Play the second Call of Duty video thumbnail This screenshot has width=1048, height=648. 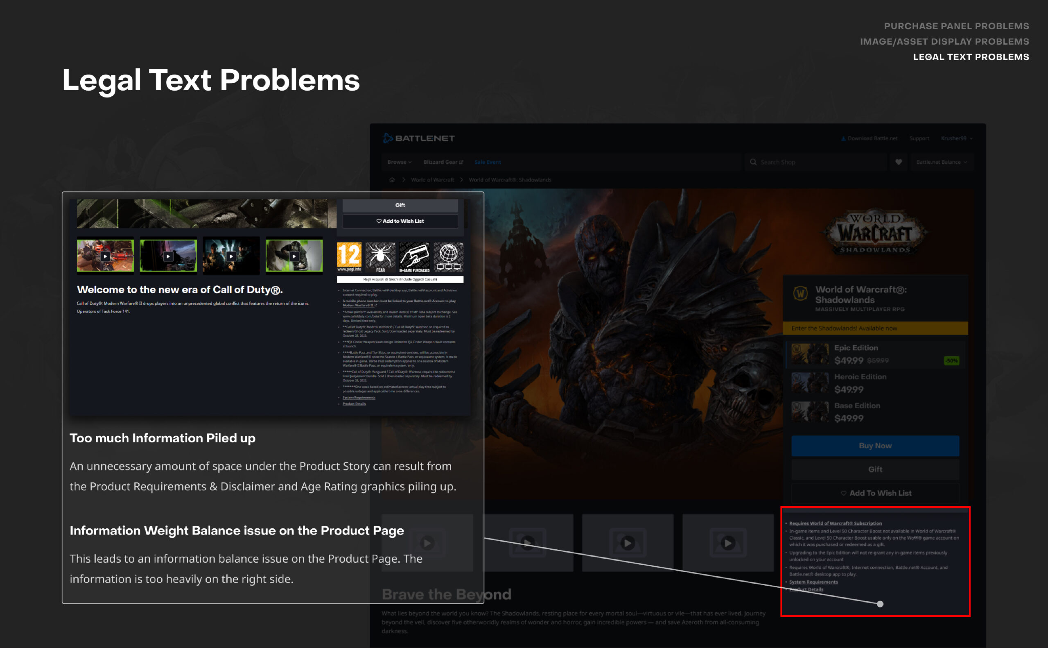tap(168, 256)
